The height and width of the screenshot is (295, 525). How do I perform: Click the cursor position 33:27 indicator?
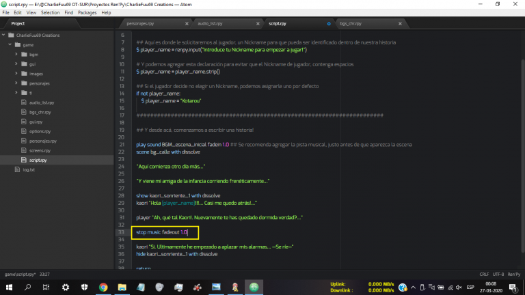click(44, 272)
